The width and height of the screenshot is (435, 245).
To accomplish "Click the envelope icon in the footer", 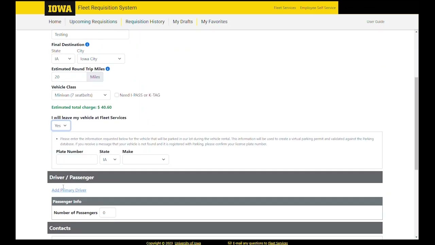I will (230, 243).
